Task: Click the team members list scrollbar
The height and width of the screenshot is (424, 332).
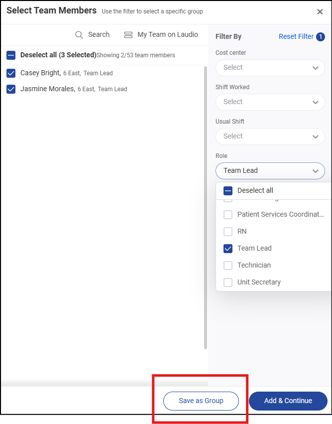Action: coord(206,208)
